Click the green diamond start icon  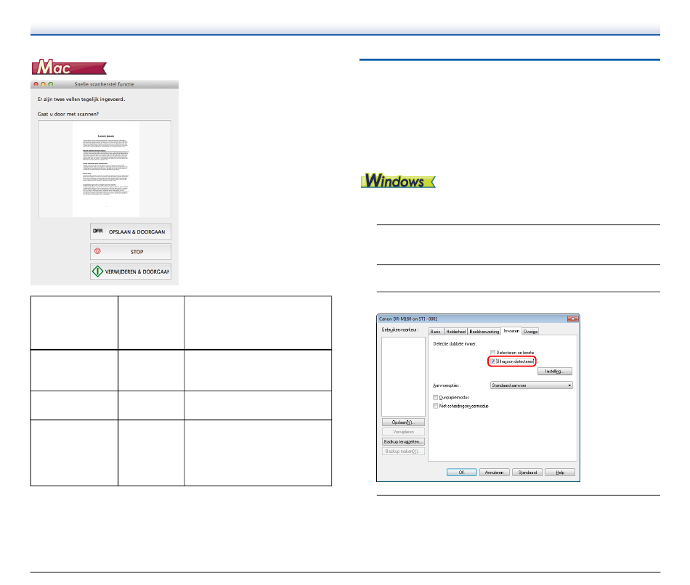click(97, 272)
